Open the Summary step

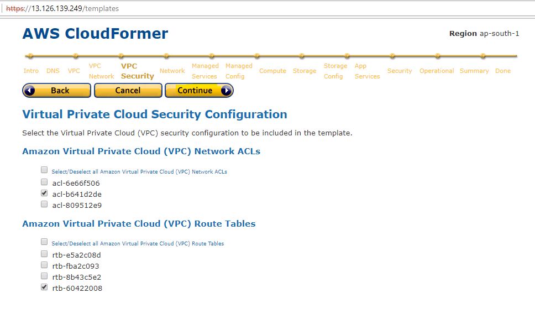click(x=474, y=71)
